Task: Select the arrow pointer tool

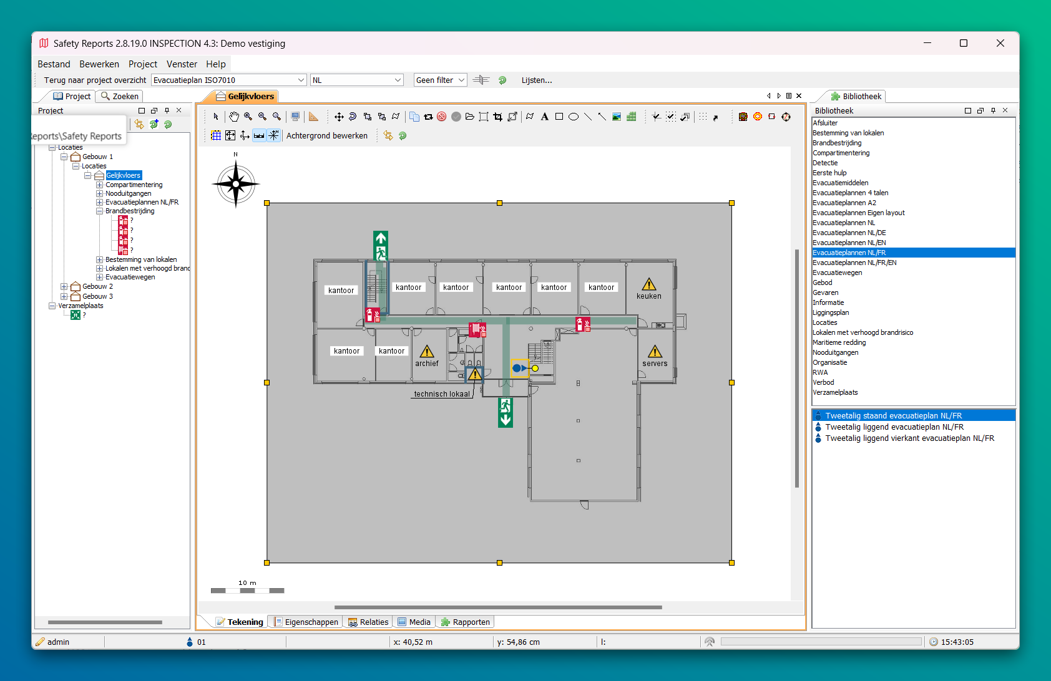Action: click(216, 117)
